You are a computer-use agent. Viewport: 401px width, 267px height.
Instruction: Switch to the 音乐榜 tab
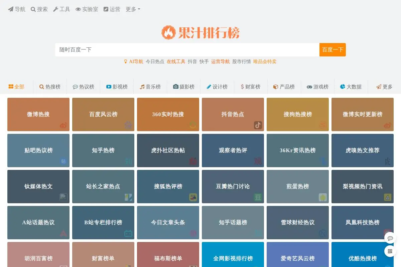150,87
